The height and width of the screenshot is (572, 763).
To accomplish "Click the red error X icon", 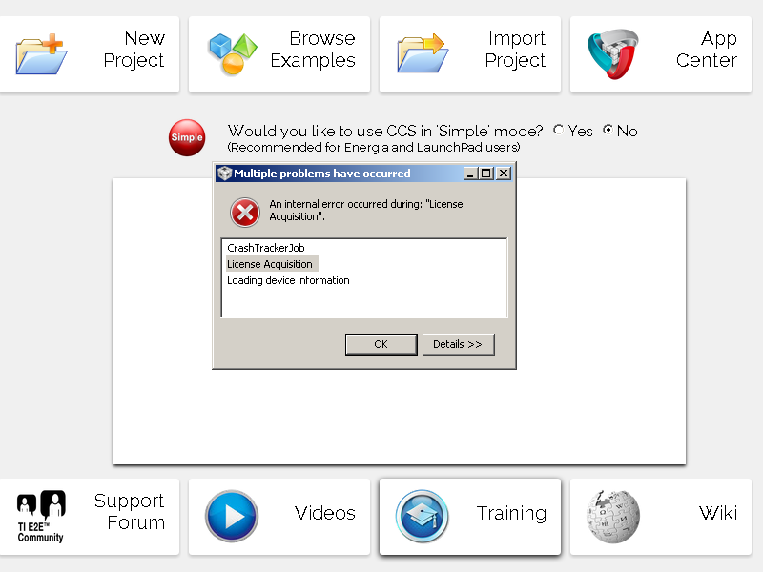I will [x=245, y=213].
